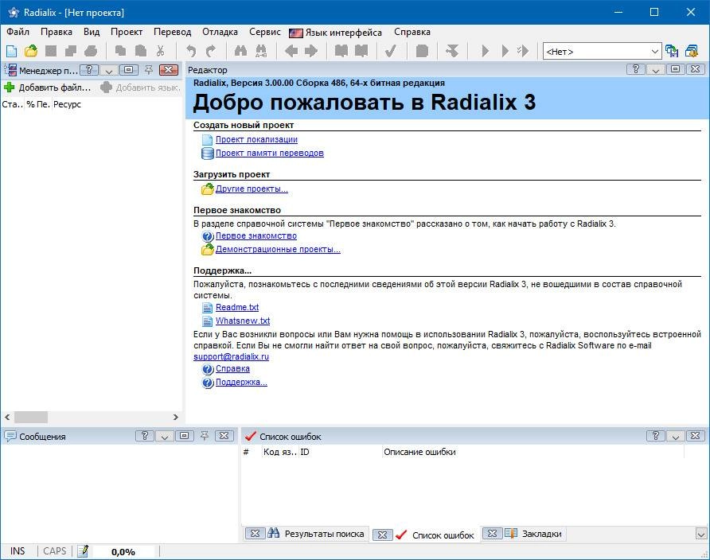
Task: Click the Open project folder icon
Action: point(31,51)
